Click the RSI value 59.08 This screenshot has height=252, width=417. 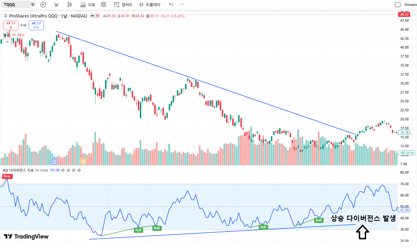click(55, 170)
